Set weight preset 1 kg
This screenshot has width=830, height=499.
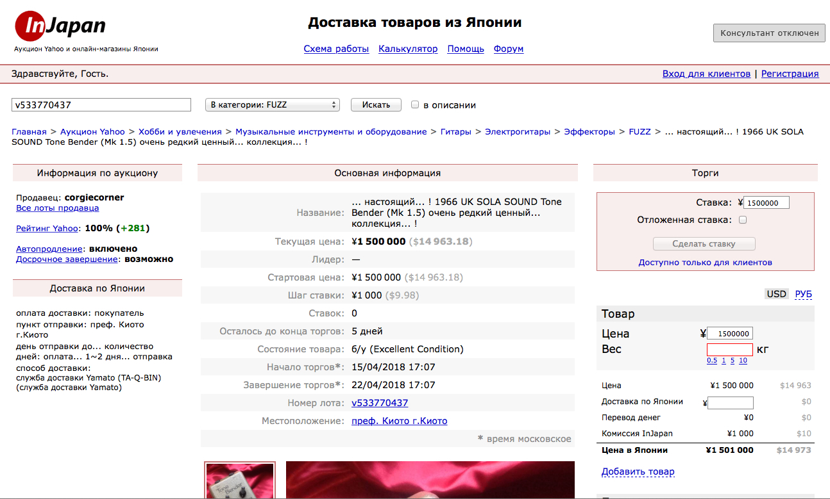724,361
